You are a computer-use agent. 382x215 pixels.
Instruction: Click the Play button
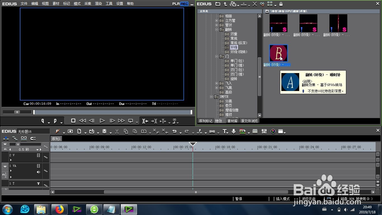pyautogui.click(x=102, y=121)
